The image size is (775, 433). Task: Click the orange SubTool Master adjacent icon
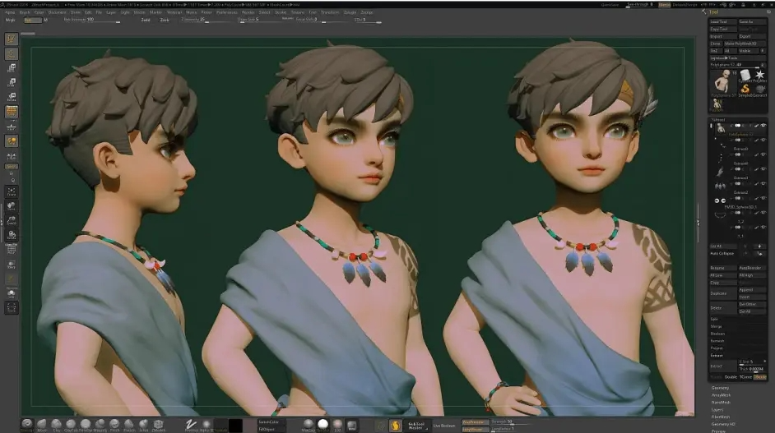pyautogui.click(x=396, y=425)
